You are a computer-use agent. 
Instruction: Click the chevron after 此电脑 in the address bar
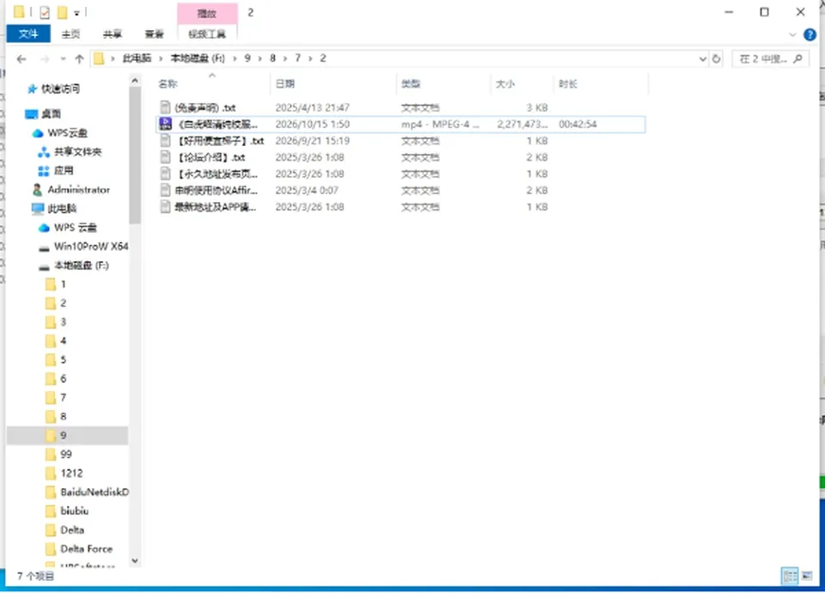[x=162, y=58]
